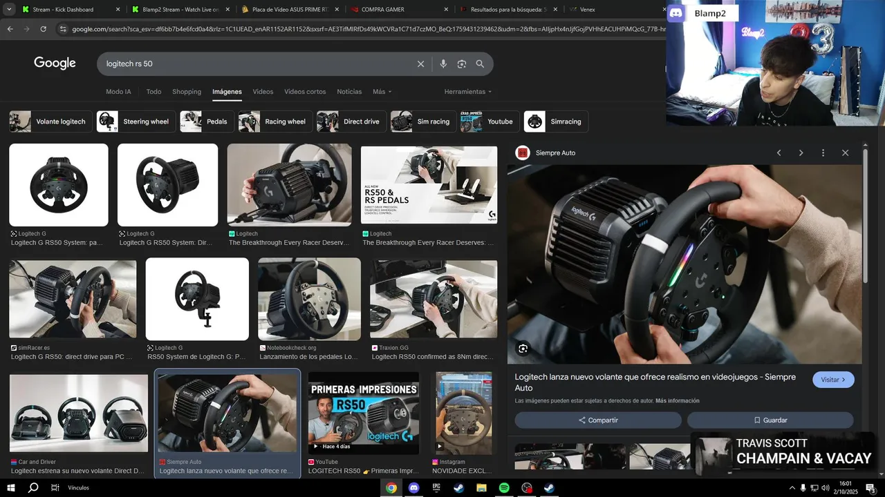
Task: Open Discord from the taskbar
Action: point(413,487)
